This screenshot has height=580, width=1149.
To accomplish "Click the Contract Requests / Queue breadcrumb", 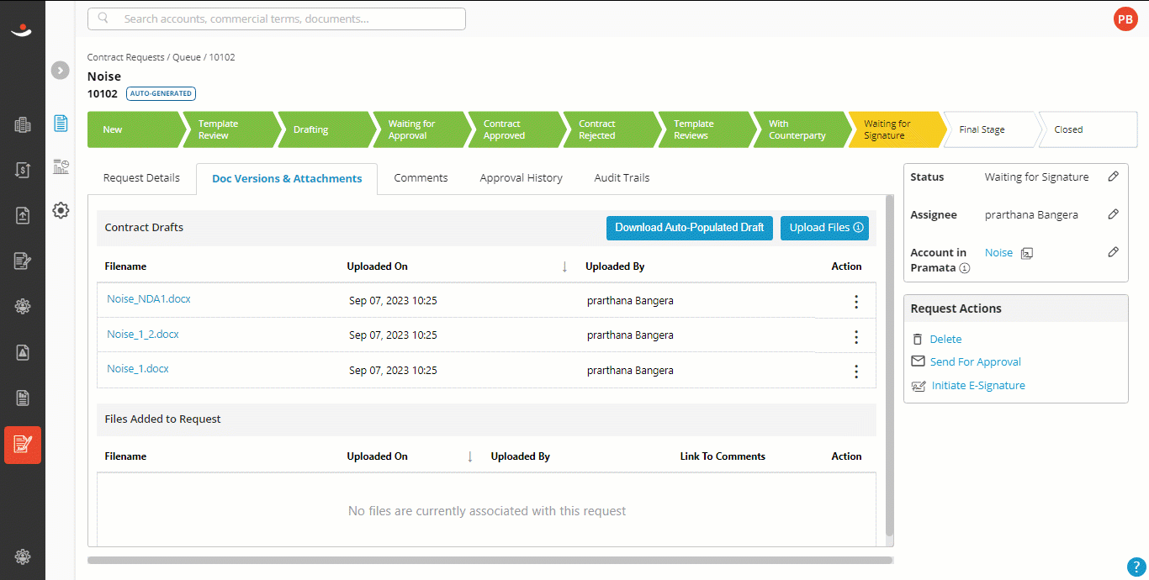I will tap(144, 57).
